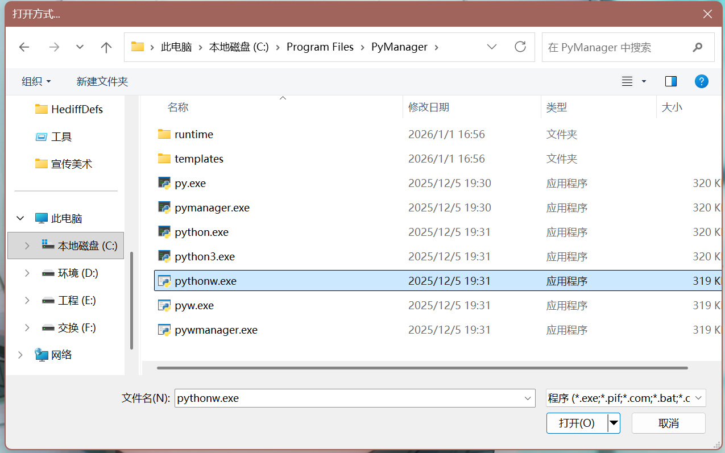Open the split arrow beside 打开(O)
The width and height of the screenshot is (725, 453).
tap(614, 423)
